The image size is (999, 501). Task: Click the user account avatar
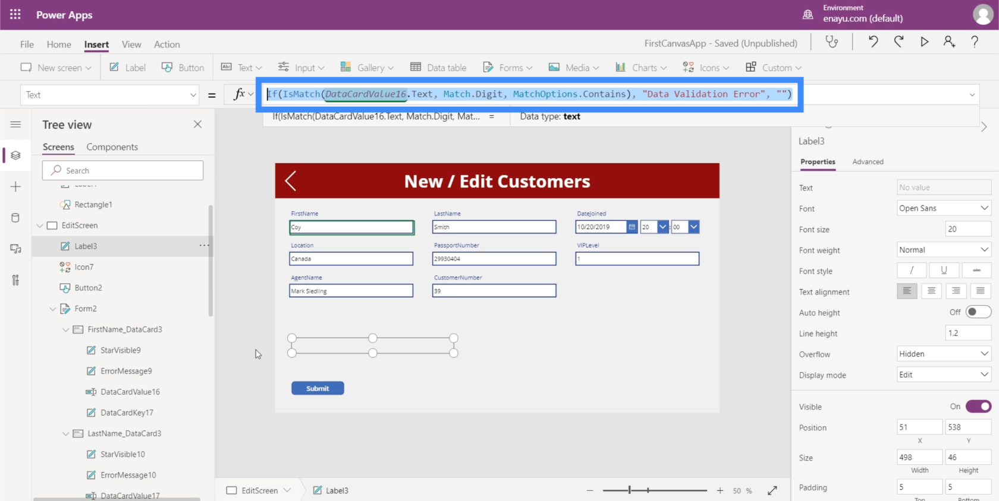point(982,14)
